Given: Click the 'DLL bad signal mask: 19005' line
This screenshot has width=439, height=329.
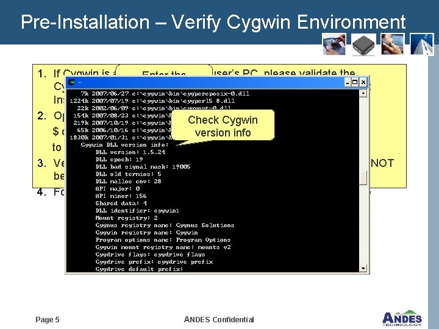Looking at the screenshot, I should point(143,167).
